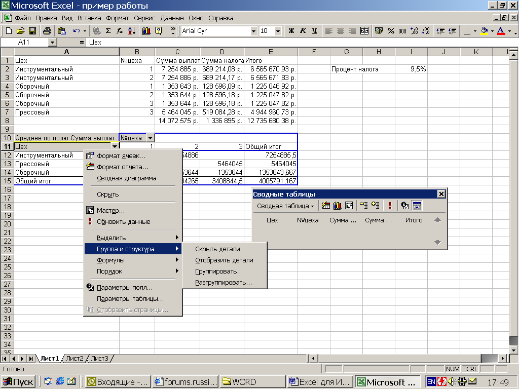Save the workbook with the floppy disk icon
The height and width of the screenshot is (389, 519).
click(x=32, y=31)
